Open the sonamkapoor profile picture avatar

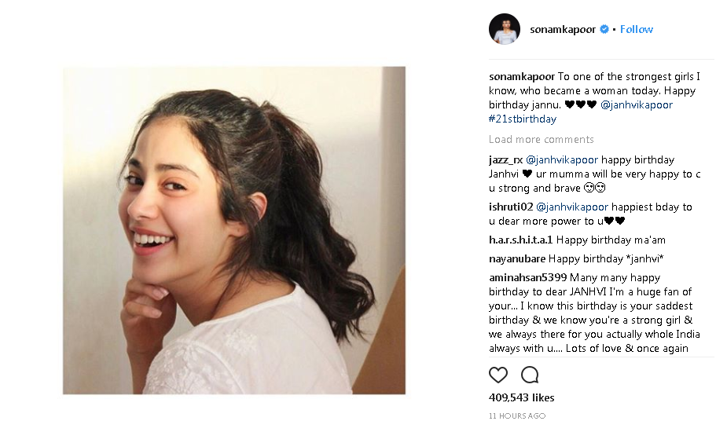[x=505, y=29]
